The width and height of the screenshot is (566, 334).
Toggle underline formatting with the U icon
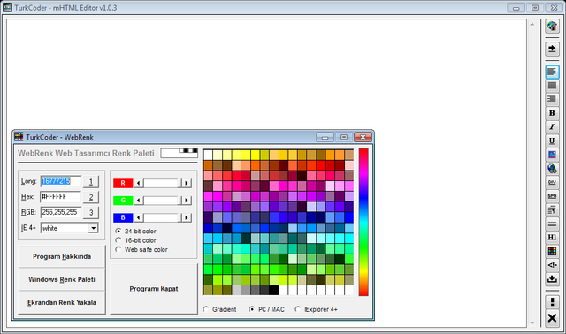point(552,140)
